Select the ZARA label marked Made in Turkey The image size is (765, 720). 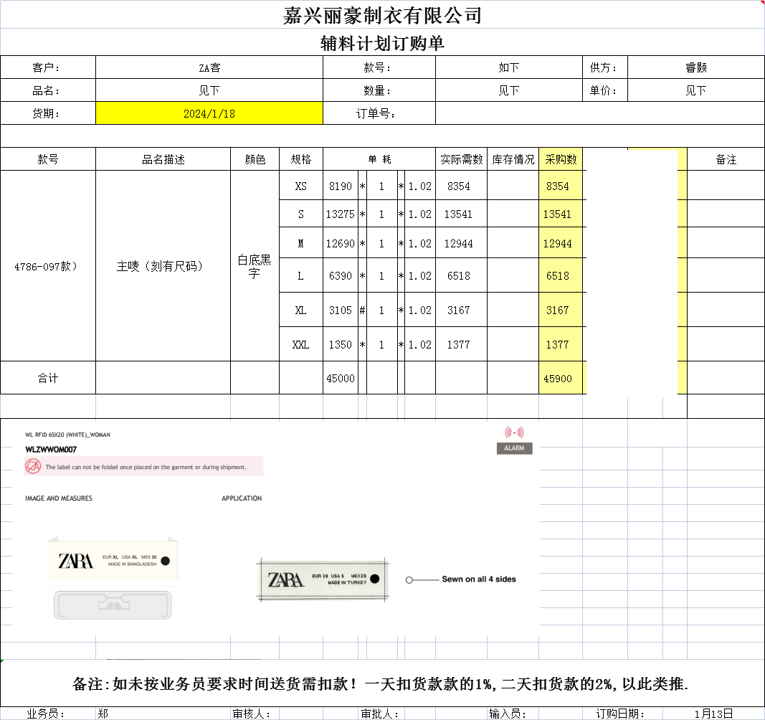322,579
